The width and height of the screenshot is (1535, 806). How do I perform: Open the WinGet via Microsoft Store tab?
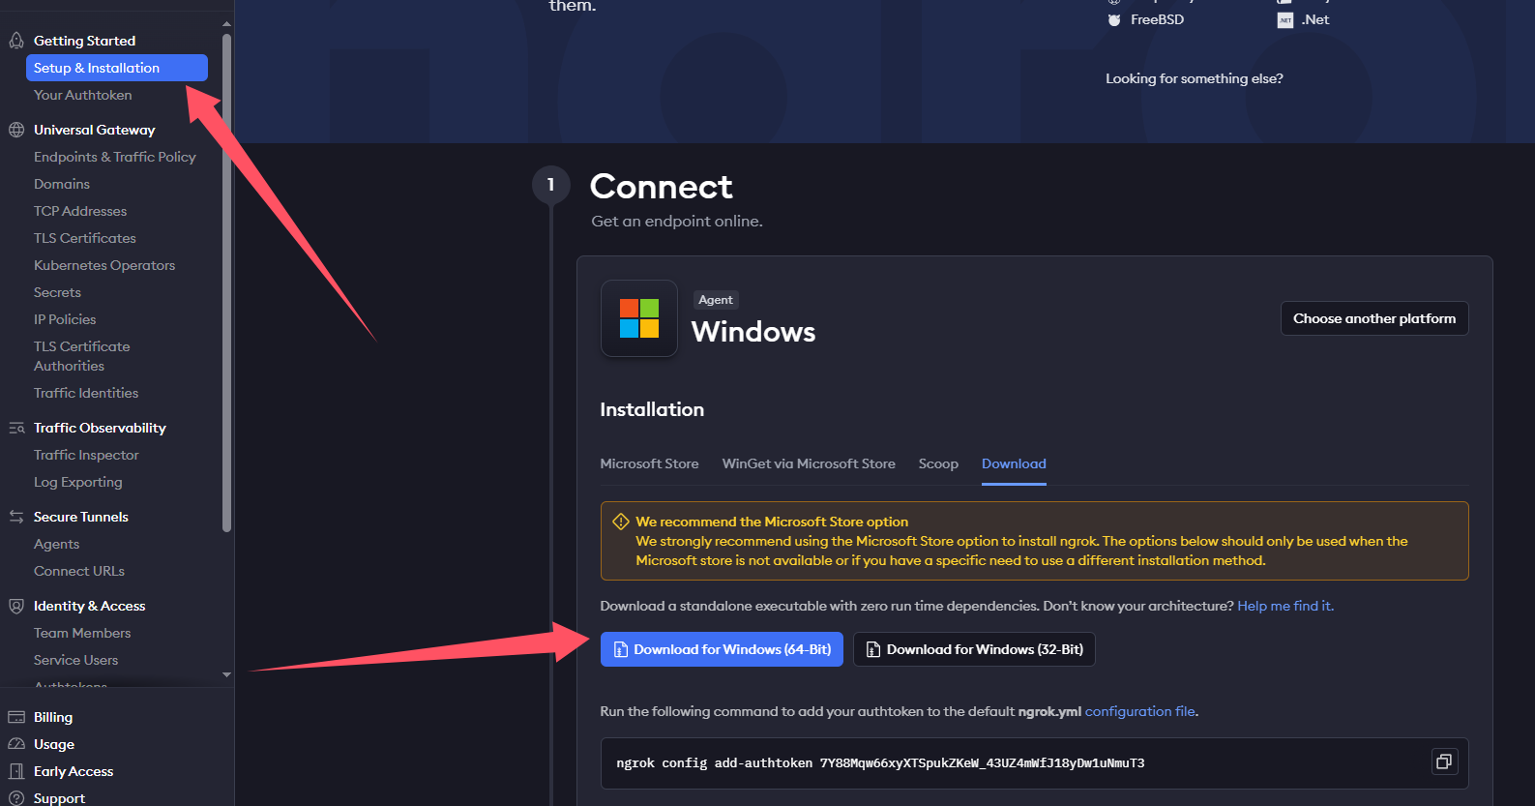tap(809, 463)
